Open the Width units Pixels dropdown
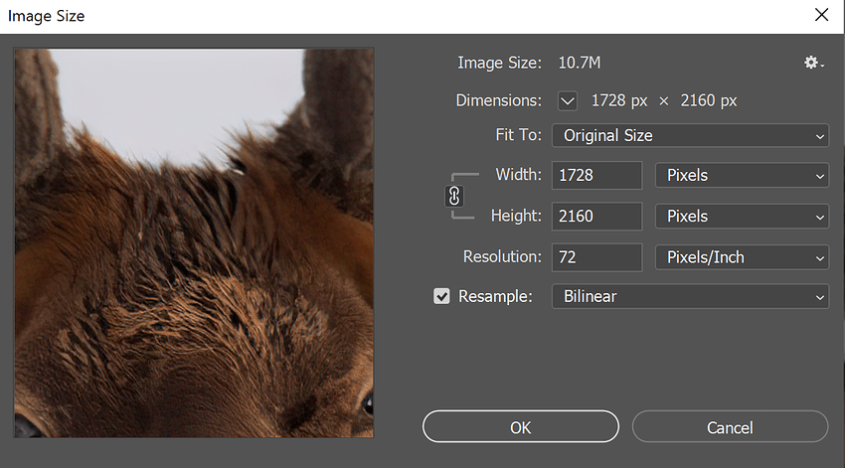 [742, 176]
